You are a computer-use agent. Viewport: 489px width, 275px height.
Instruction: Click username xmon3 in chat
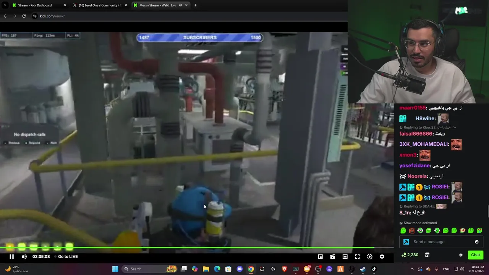[x=408, y=155]
